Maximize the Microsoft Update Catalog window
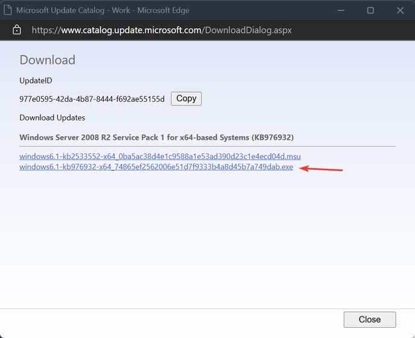This screenshot has width=415, height=338. [370, 10]
